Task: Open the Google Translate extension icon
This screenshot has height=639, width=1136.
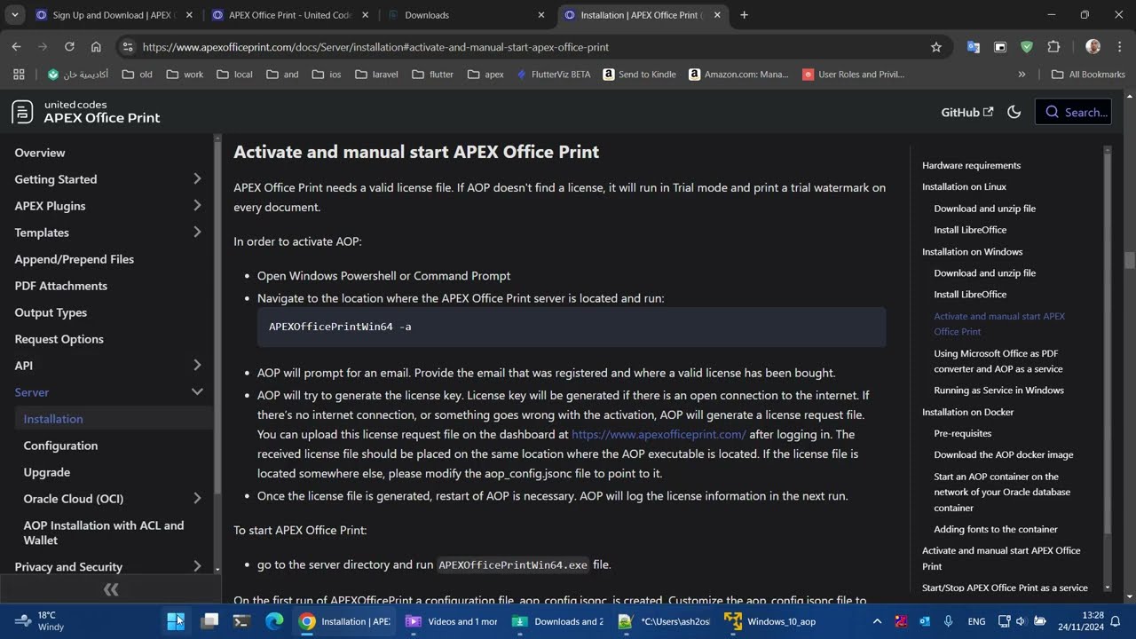Action: pos(974,47)
